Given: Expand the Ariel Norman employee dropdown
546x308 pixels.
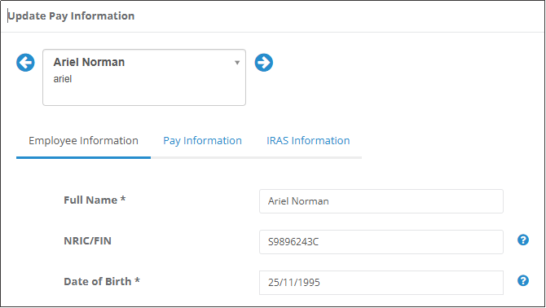Looking at the screenshot, I should point(144,77).
